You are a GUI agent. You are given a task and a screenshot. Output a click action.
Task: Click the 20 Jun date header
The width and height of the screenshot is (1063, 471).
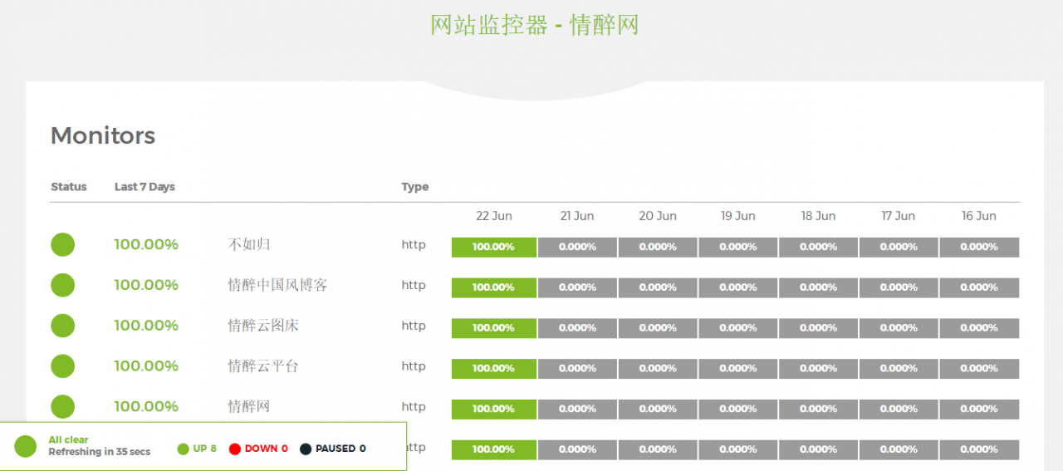tap(658, 216)
